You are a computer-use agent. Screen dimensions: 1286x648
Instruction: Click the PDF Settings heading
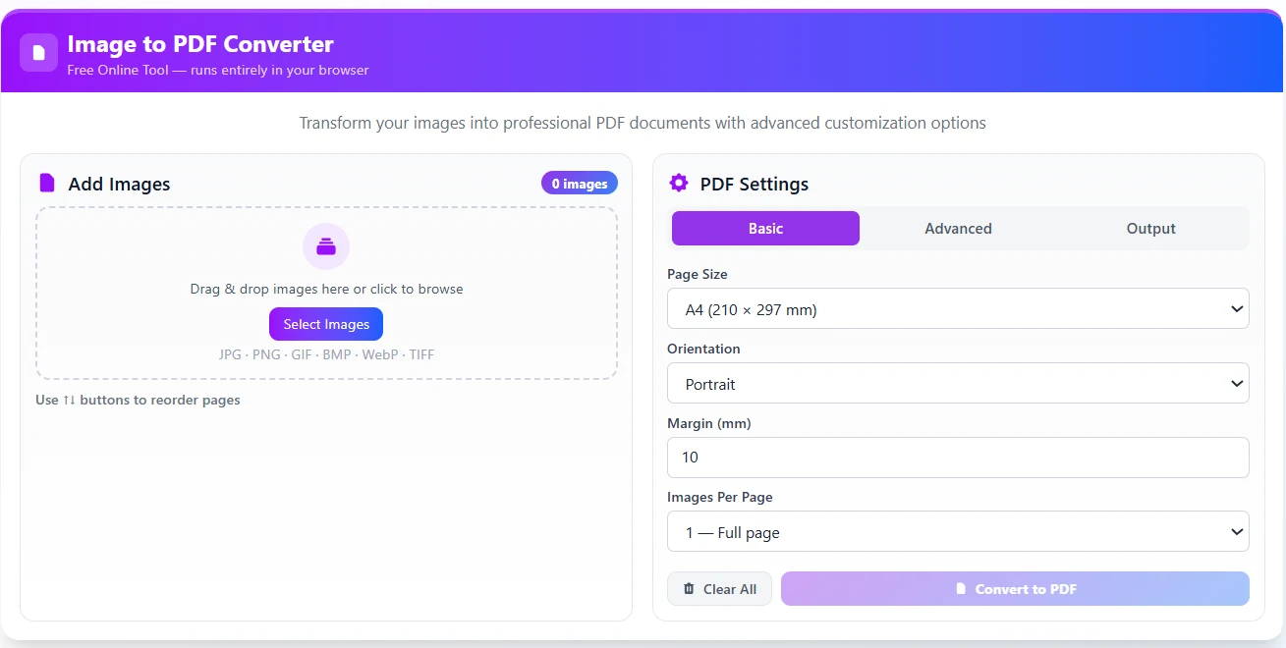pyautogui.click(x=755, y=184)
